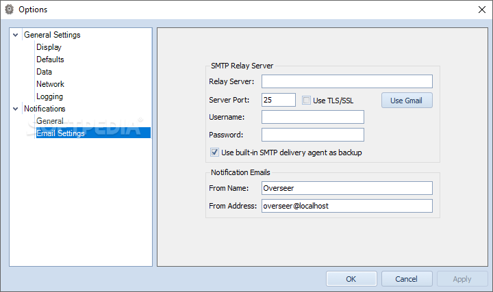This screenshot has width=493, height=292.
Task: Enable the Use TLS/SSL checkbox
Action: [x=306, y=100]
